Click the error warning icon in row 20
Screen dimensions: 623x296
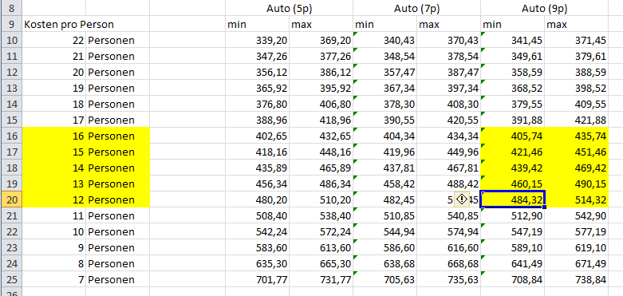pos(461,199)
